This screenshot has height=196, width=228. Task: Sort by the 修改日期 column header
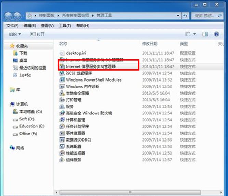pos(149,44)
